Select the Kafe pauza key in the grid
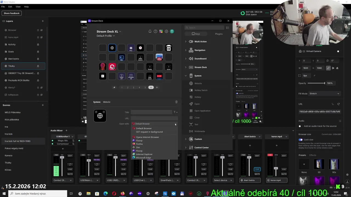This screenshot has height=197, width=351. [x=150, y=76]
